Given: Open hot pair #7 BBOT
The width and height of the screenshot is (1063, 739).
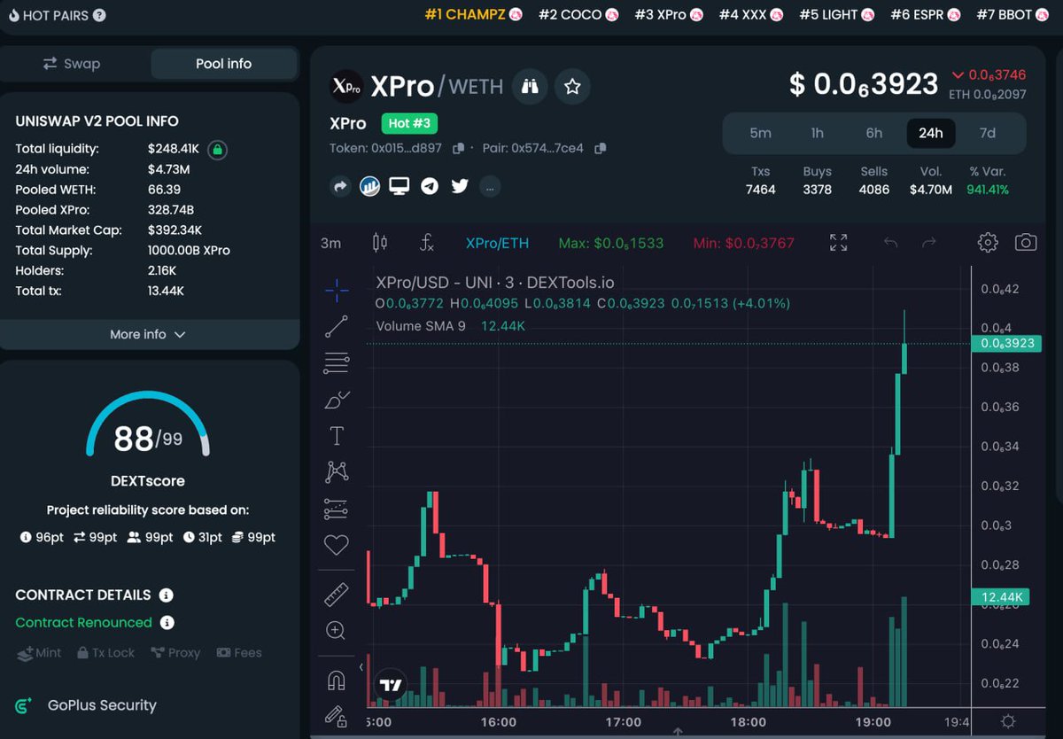Looking at the screenshot, I should point(1012,15).
